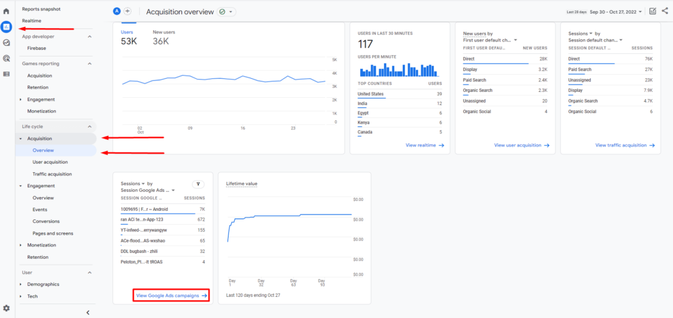
Task: Expand the Demographics tree item
Action: [x=20, y=284]
